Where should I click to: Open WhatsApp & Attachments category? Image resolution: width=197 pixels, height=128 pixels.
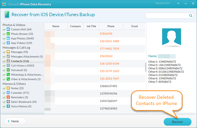click(27, 75)
